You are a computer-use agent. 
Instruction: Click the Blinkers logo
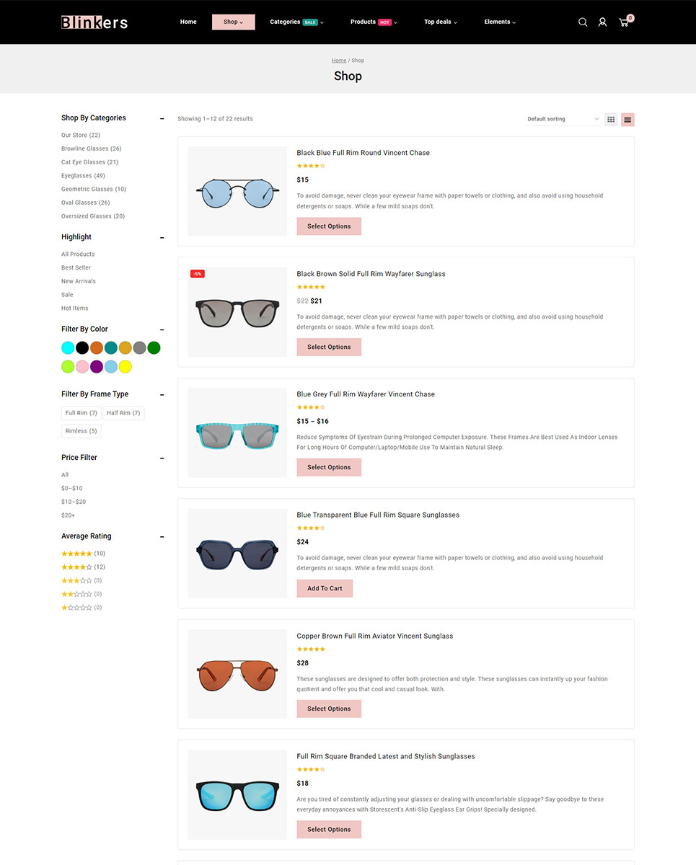(x=94, y=22)
